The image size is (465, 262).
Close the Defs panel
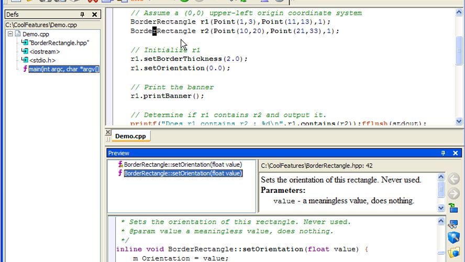95,14
